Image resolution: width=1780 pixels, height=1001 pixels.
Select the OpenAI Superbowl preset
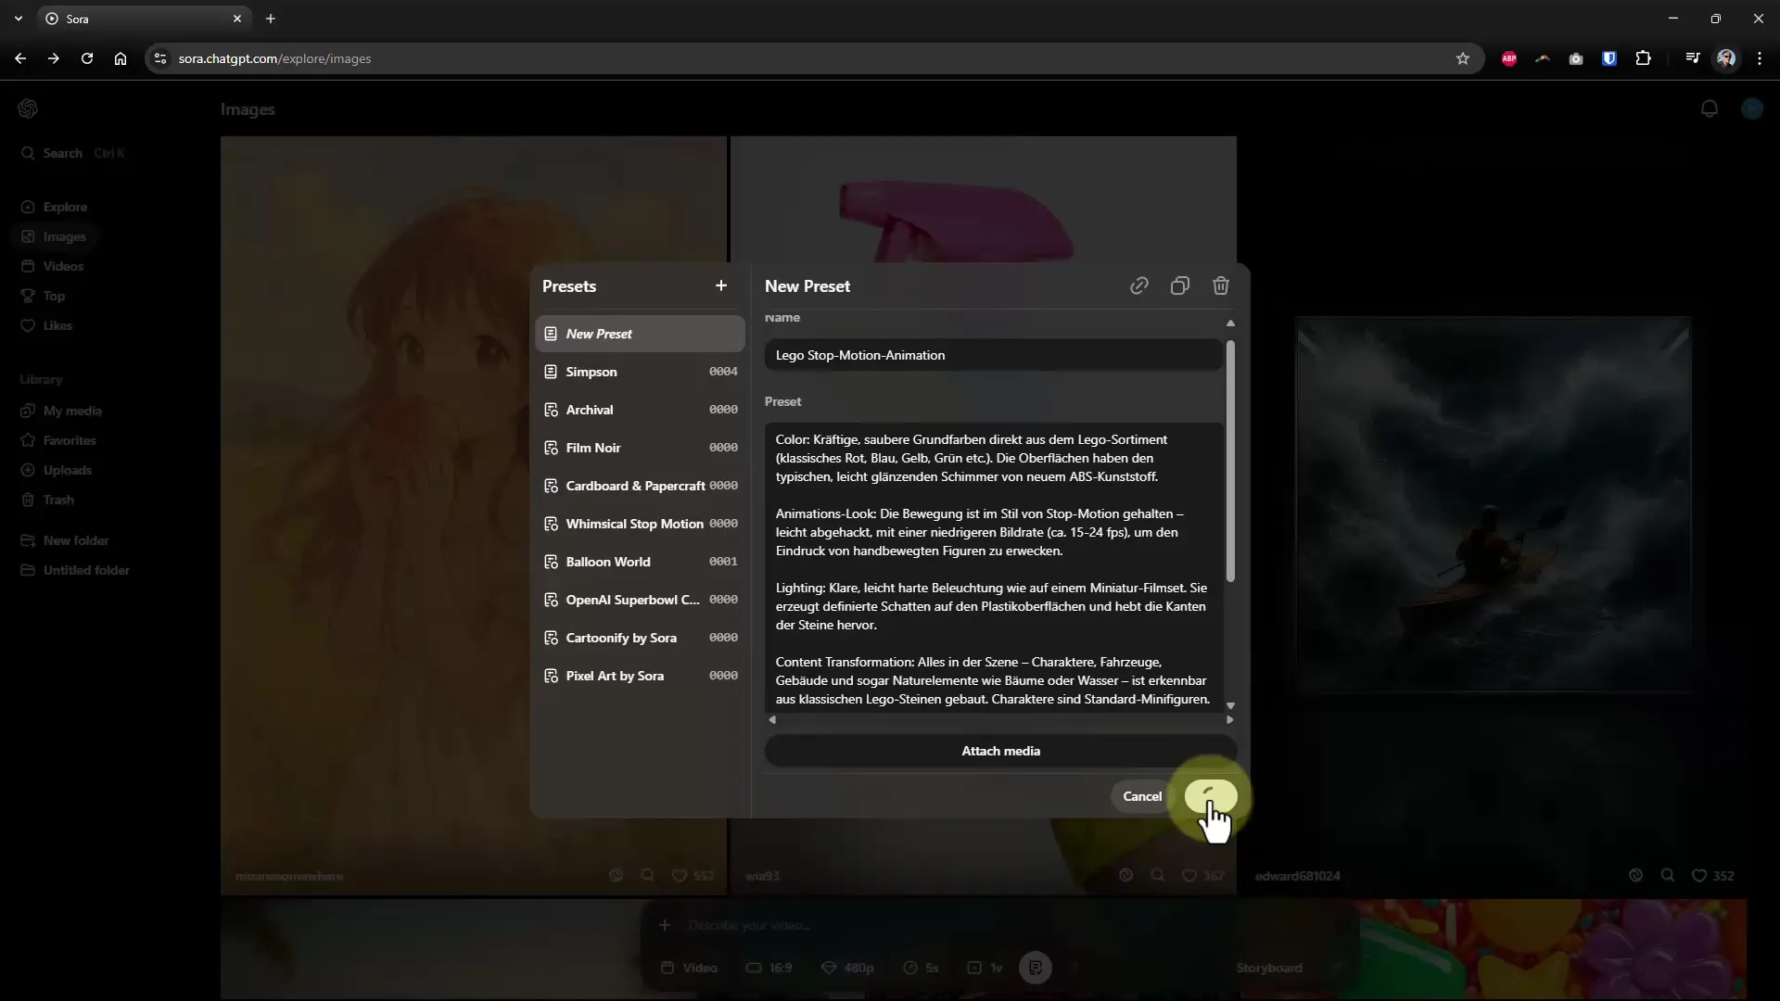coord(640,600)
